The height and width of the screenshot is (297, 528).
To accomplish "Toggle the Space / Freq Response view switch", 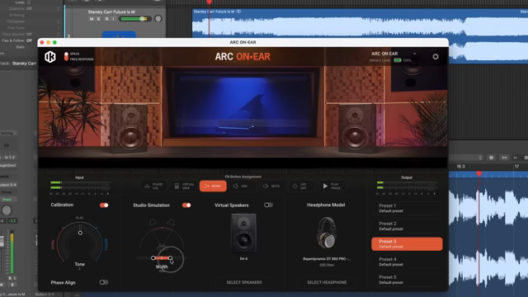I will pos(66,56).
